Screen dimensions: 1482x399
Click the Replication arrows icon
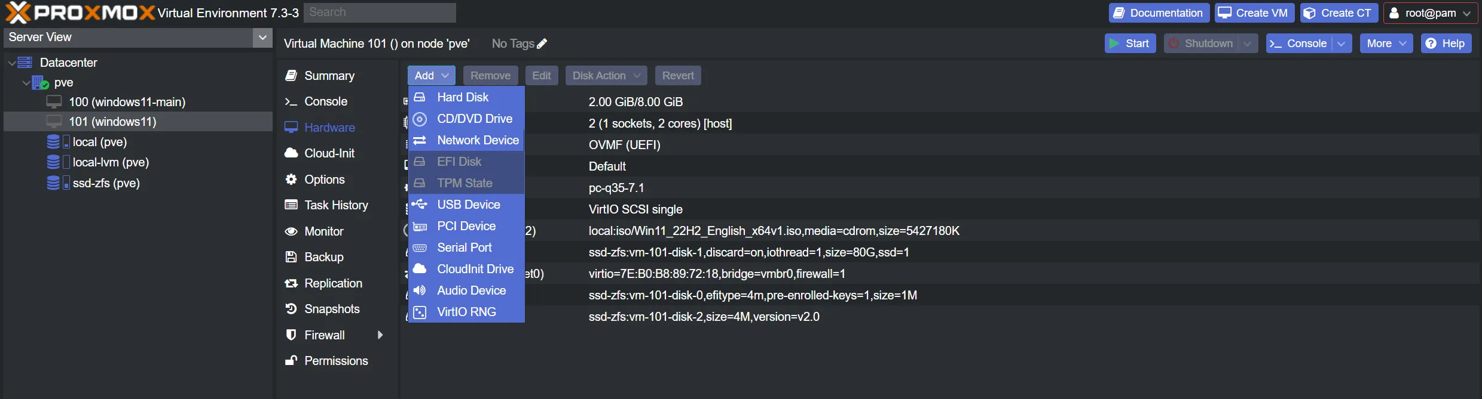291,283
